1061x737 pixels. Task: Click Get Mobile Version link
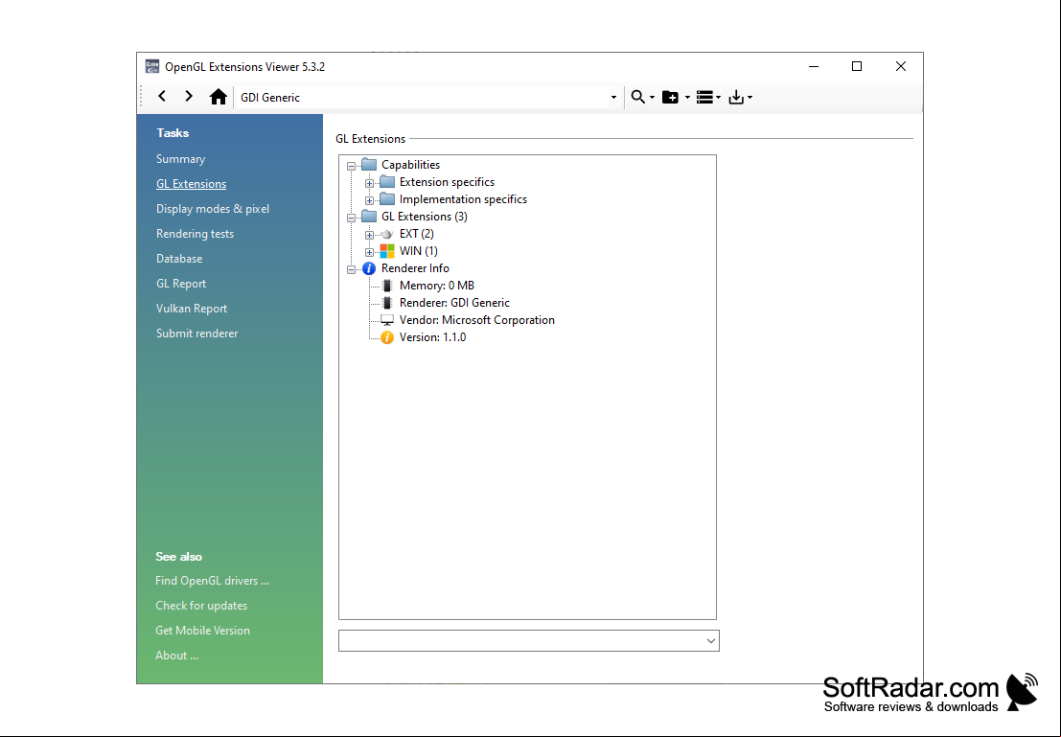pos(203,630)
